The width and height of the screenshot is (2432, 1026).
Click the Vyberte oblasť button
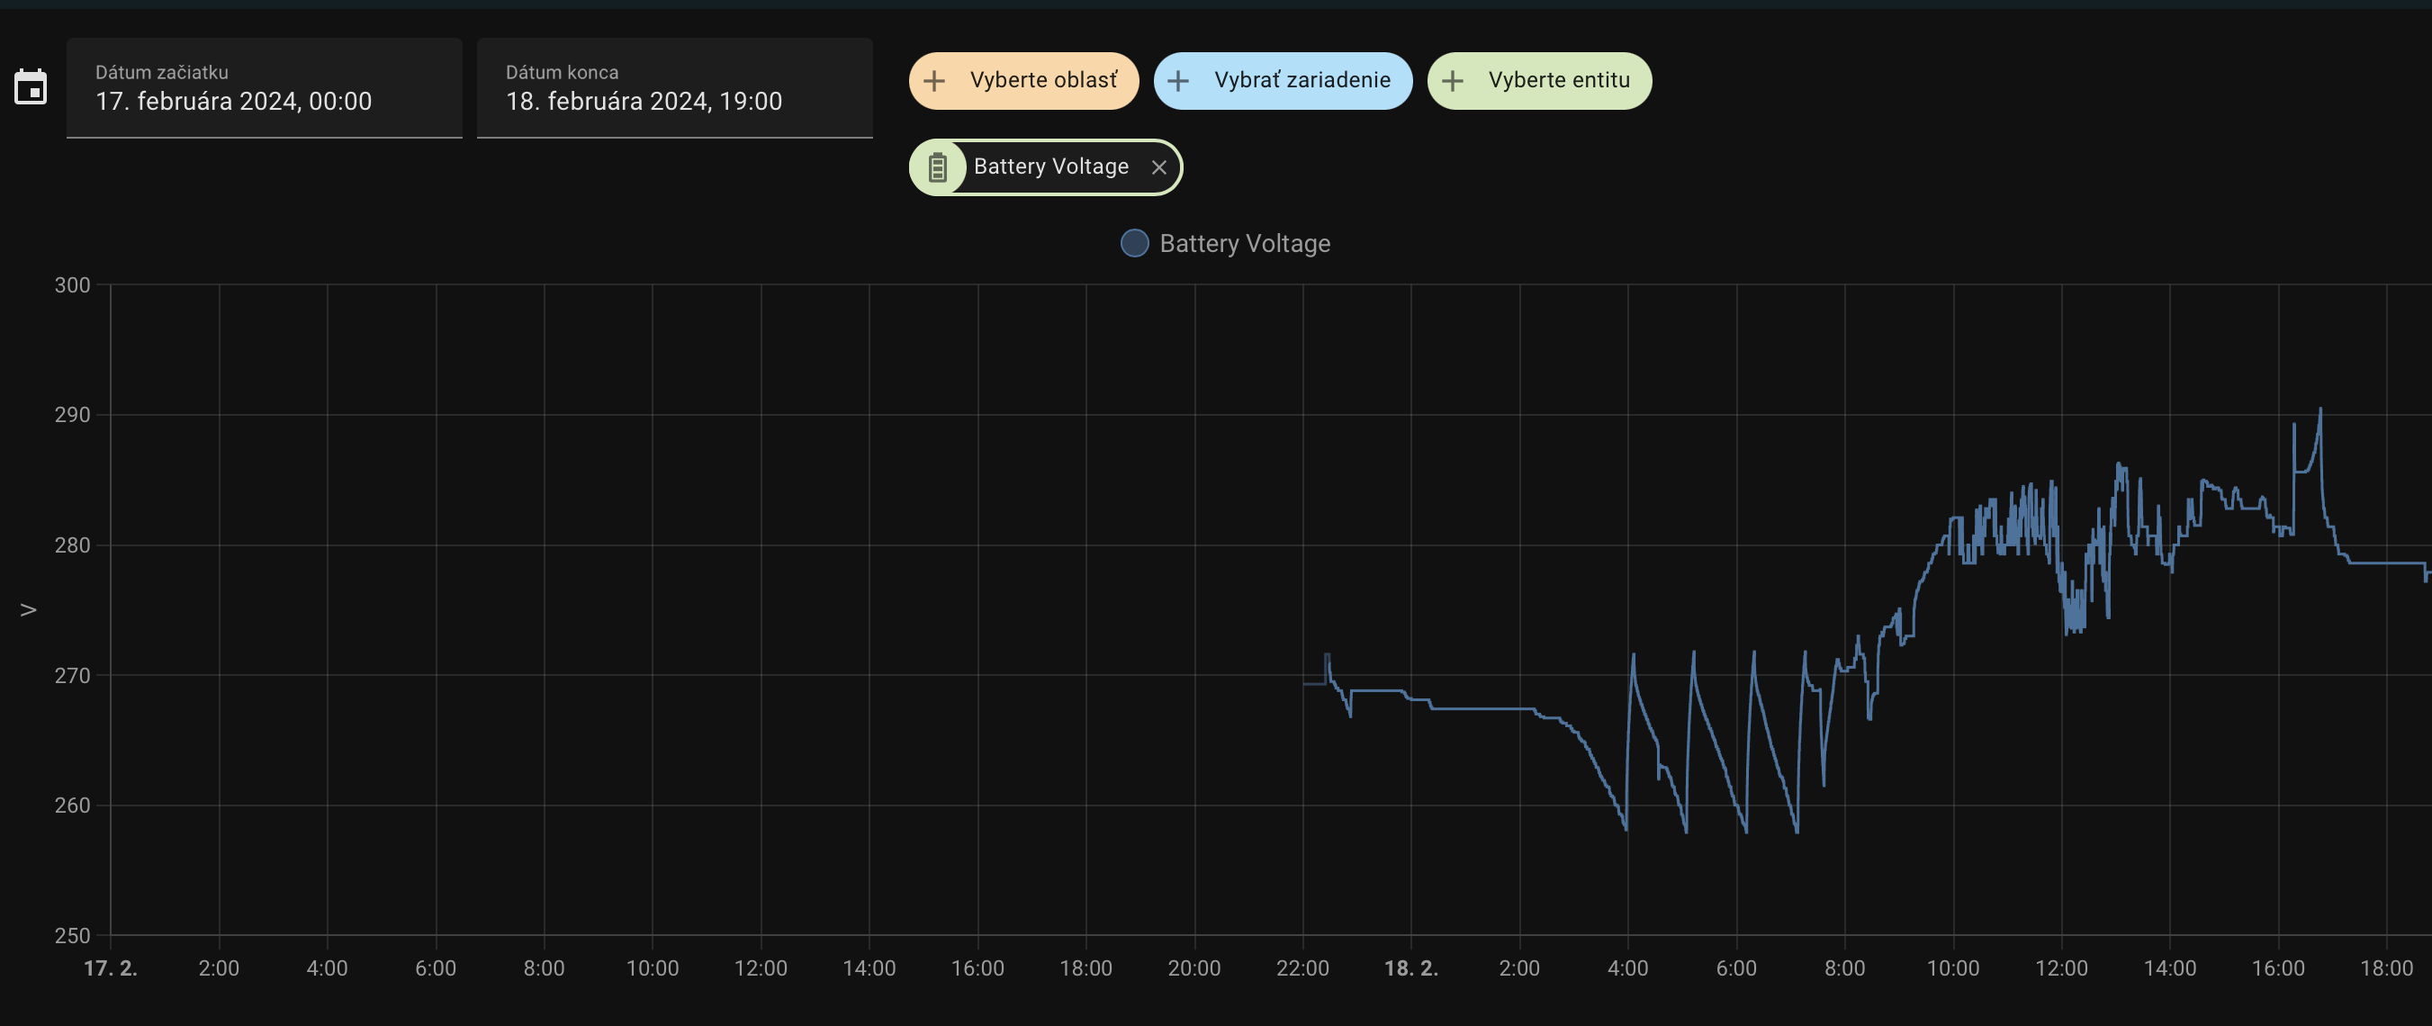click(1024, 81)
